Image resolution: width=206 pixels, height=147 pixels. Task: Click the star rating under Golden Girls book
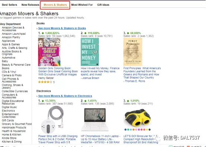point(45,82)
